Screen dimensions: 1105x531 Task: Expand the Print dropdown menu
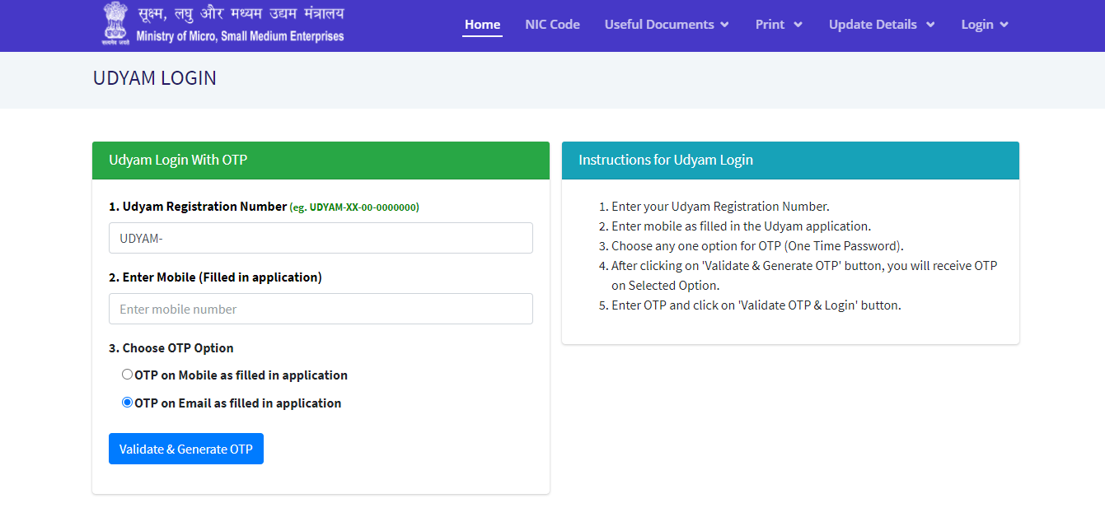779,25
